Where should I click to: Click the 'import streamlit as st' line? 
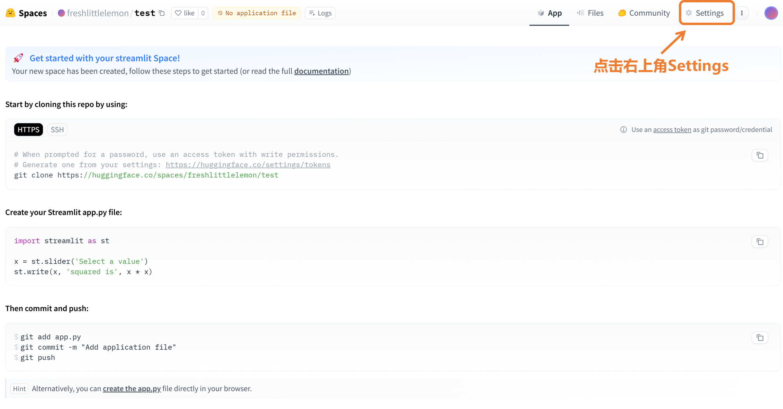pyautogui.click(x=61, y=241)
